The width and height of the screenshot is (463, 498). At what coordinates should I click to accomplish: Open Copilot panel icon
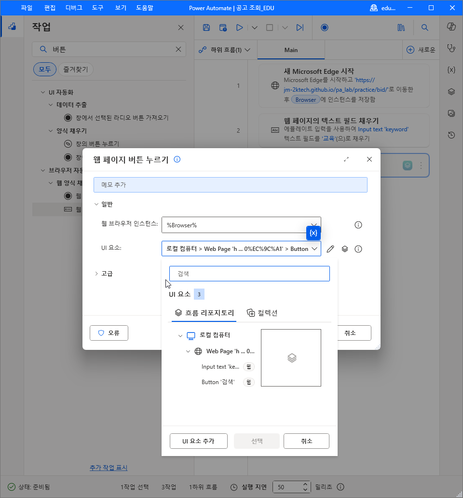tap(451, 27)
